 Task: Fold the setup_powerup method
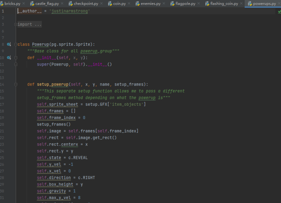tap(16, 84)
